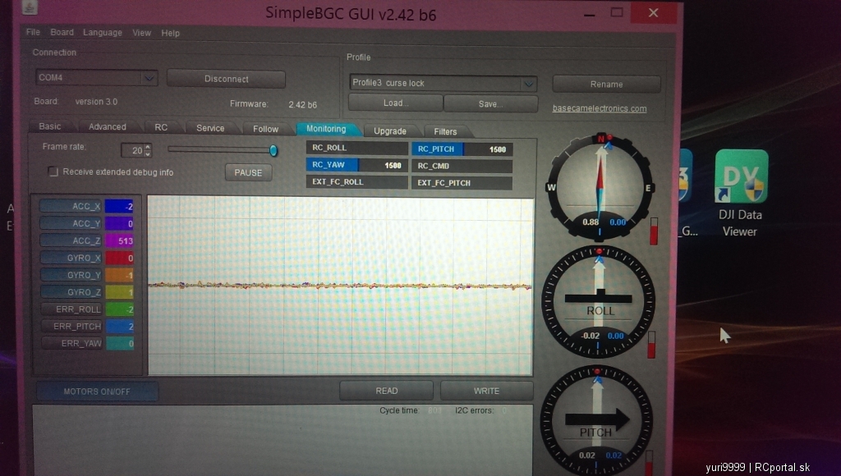Switch to the RC tab
Image resolution: width=841 pixels, height=476 pixels.
[x=161, y=127]
